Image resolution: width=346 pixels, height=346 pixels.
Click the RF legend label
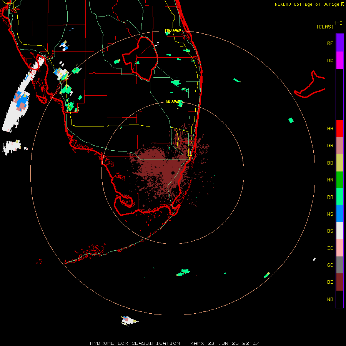(x=330, y=43)
